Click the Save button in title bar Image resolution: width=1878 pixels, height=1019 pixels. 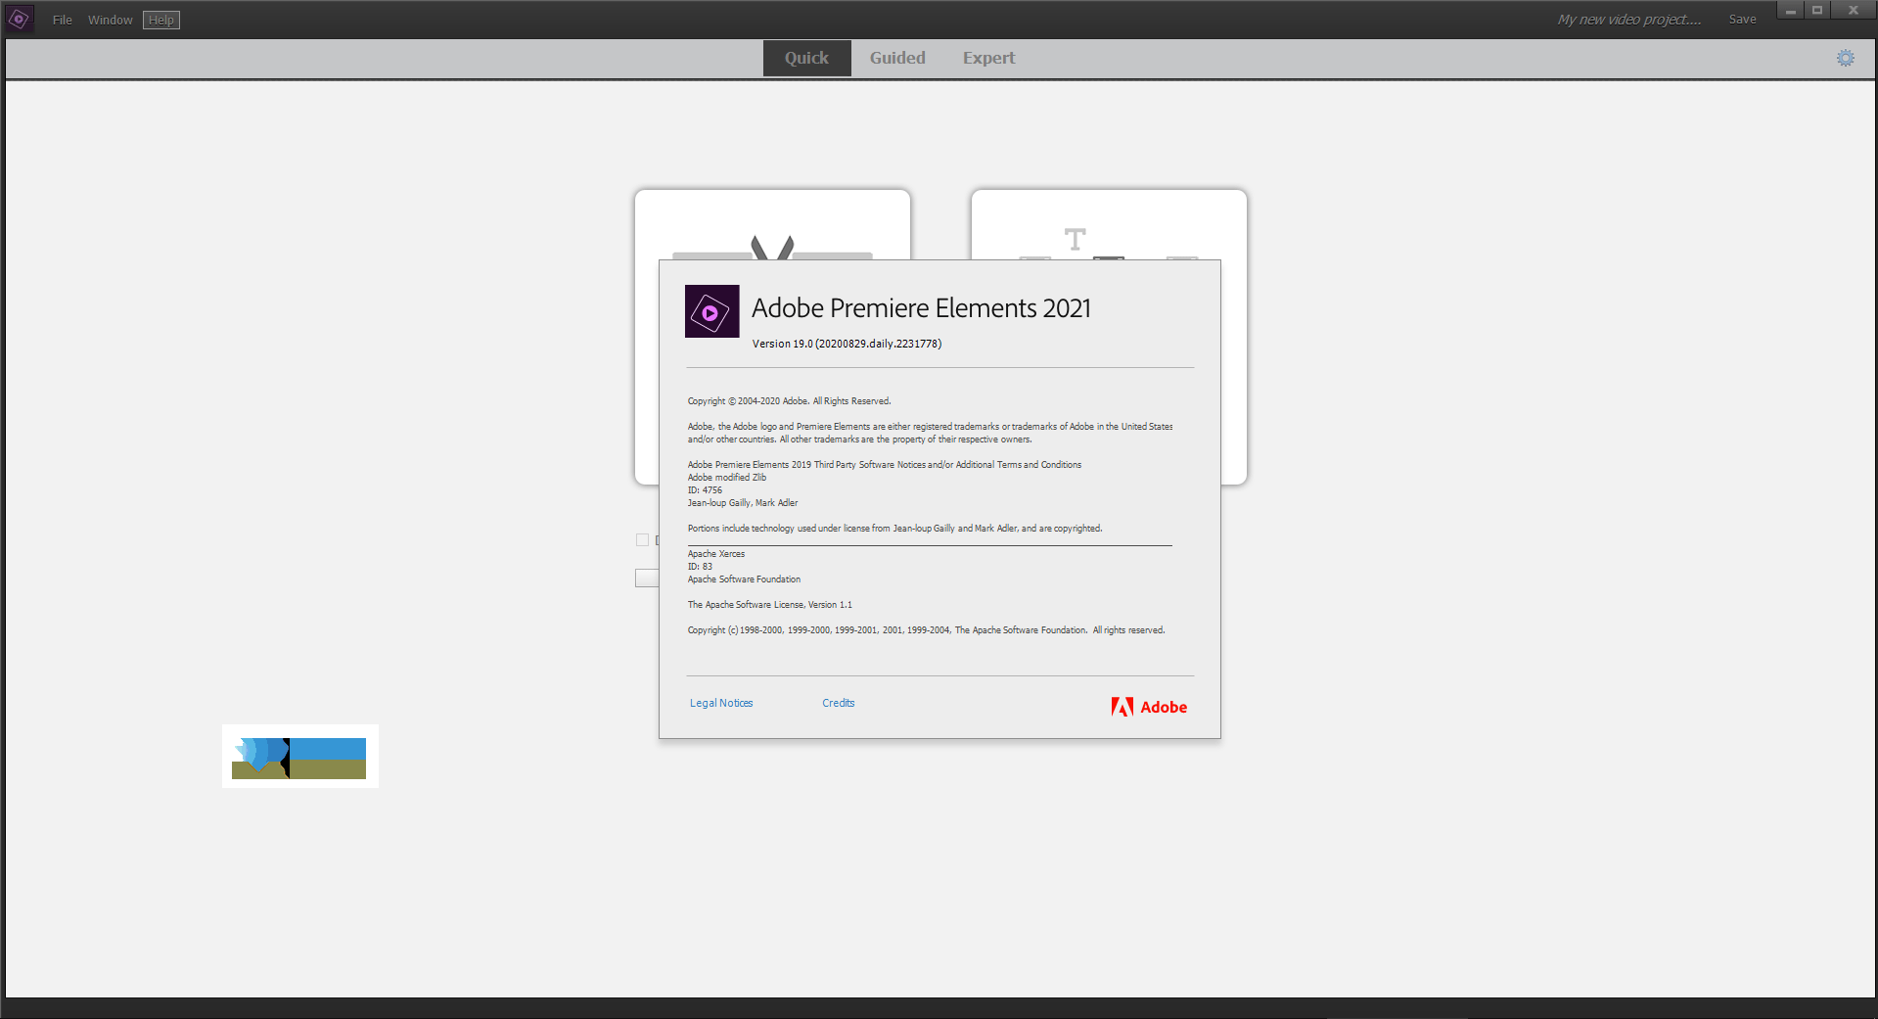pos(1742,20)
